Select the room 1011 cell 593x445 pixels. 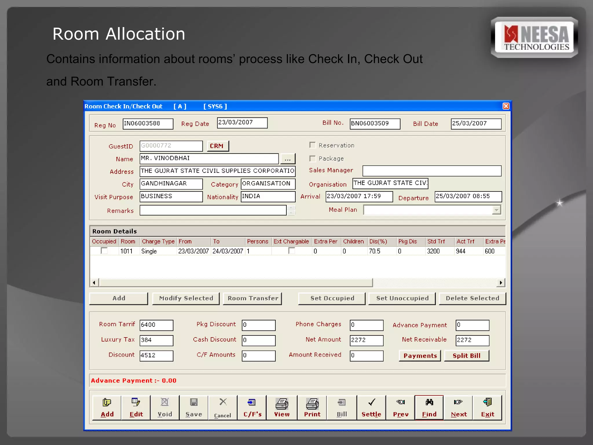[x=129, y=251]
